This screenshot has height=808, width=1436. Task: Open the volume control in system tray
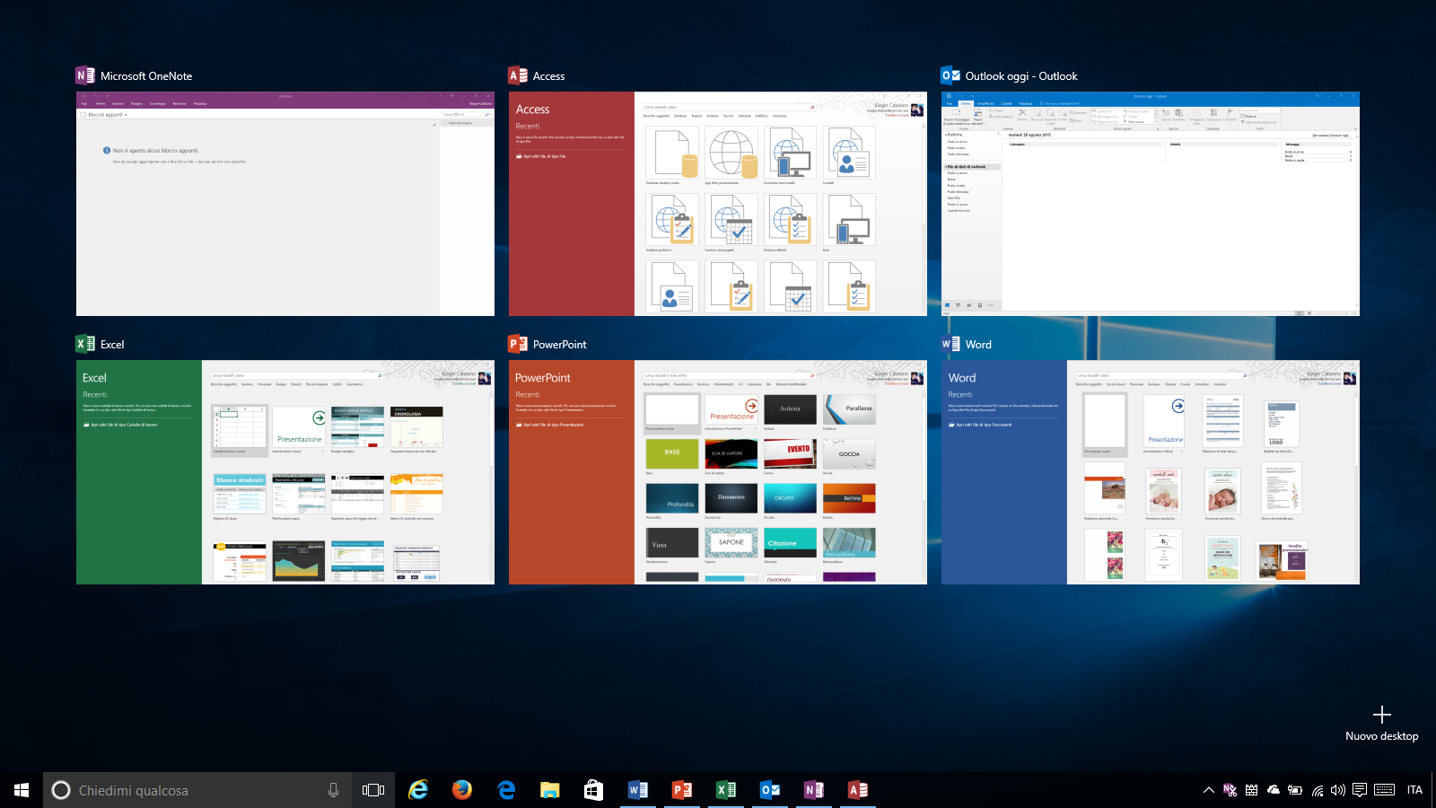click(x=1338, y=790)
